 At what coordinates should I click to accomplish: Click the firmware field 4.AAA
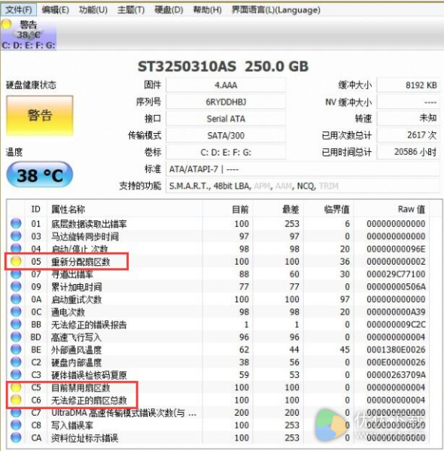tap(226, 85)
